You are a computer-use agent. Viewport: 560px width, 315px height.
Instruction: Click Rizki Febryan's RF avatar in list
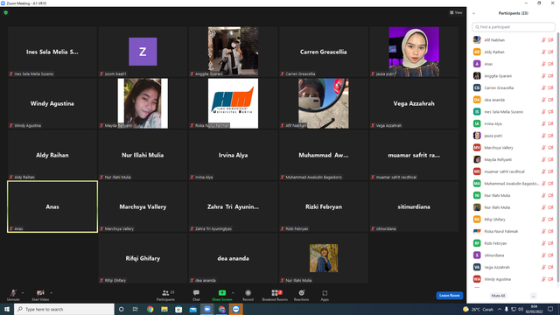pos(477,243)
